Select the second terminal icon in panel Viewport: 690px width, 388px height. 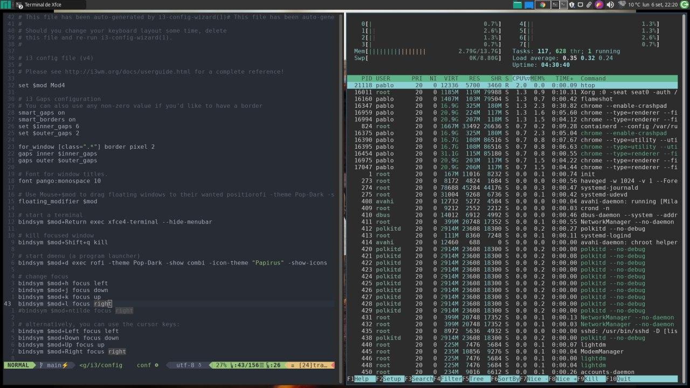(563, 5)
